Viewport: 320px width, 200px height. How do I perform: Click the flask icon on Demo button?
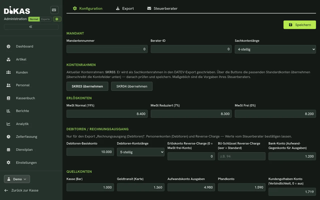8,179
